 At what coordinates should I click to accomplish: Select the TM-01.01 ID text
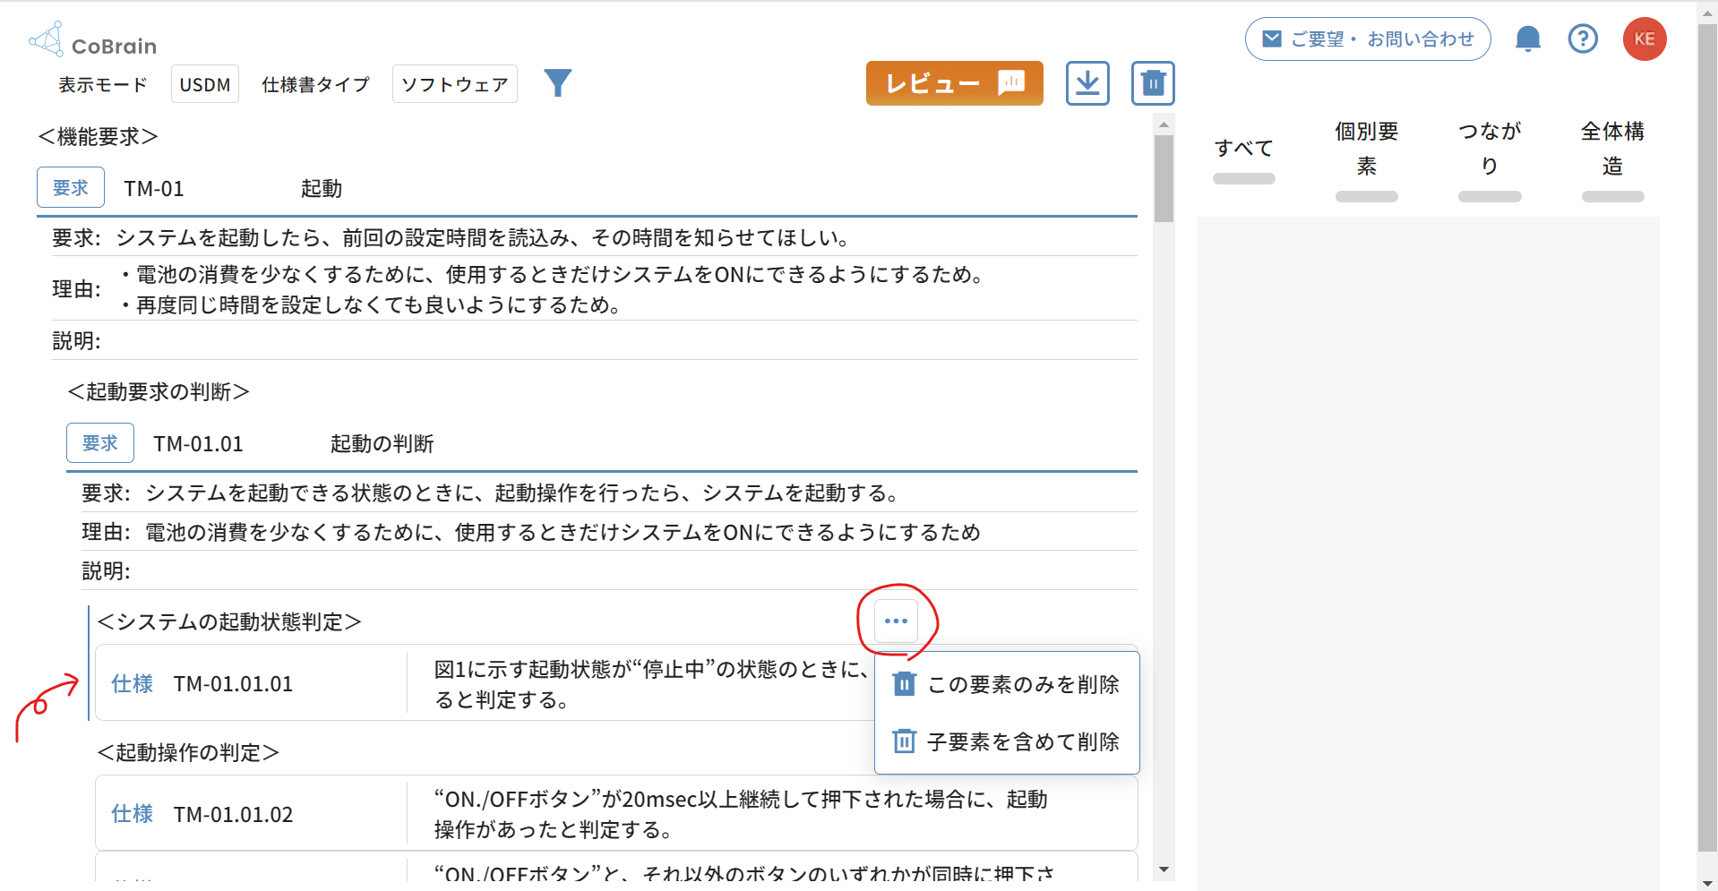[x=198, y=444]
